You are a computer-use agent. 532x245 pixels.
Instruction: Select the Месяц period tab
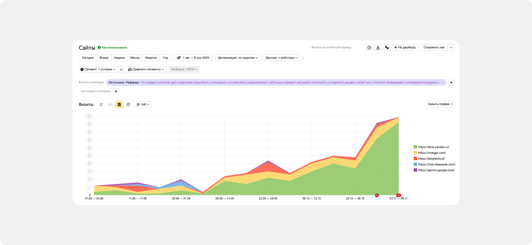(x=135, y=58)
